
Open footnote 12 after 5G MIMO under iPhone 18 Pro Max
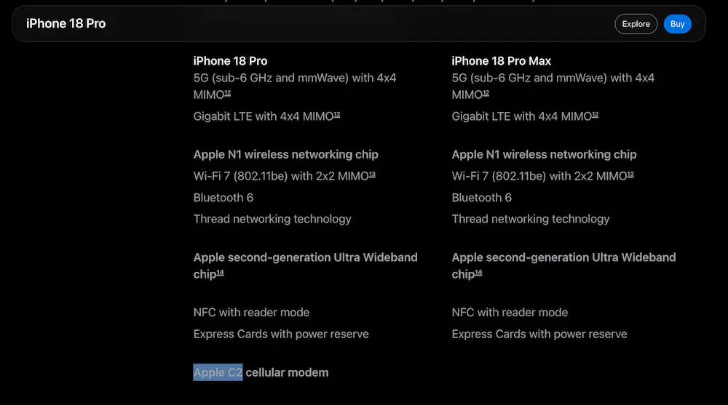coord(486,93)
